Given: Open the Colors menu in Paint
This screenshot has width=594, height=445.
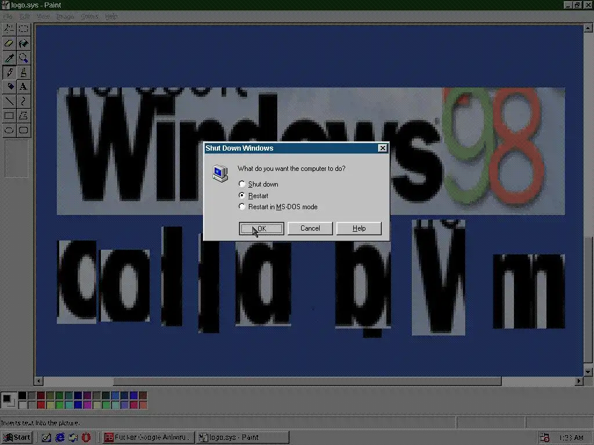Looking at the screenshot, I should (89, 16).
